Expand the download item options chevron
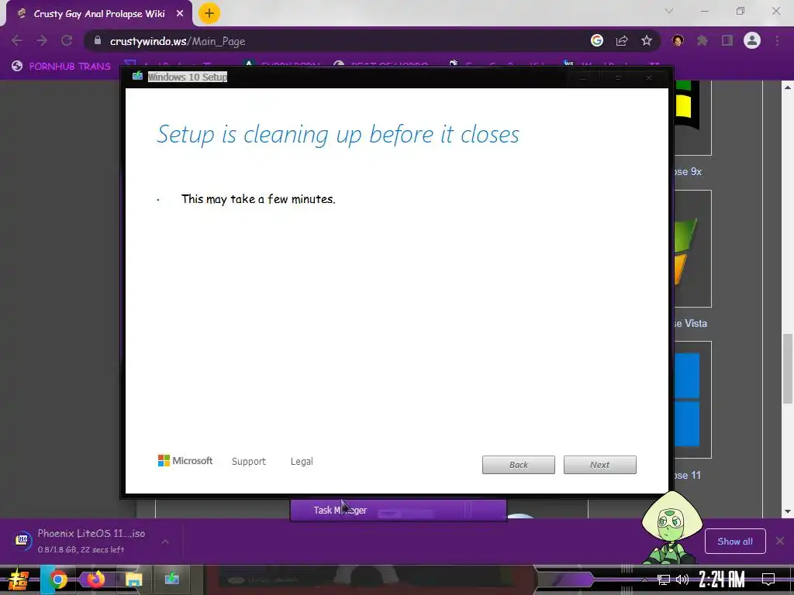This screenshot has width=794, height=595. (165, 542)
